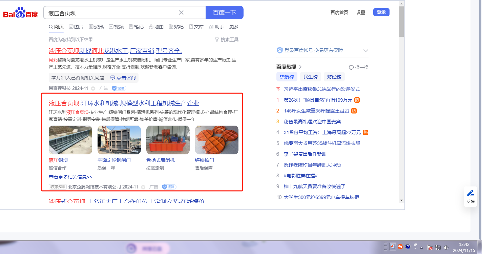Click the 百度一下 search button
This screenshot has height=254, width=482.
click(225, 12)
